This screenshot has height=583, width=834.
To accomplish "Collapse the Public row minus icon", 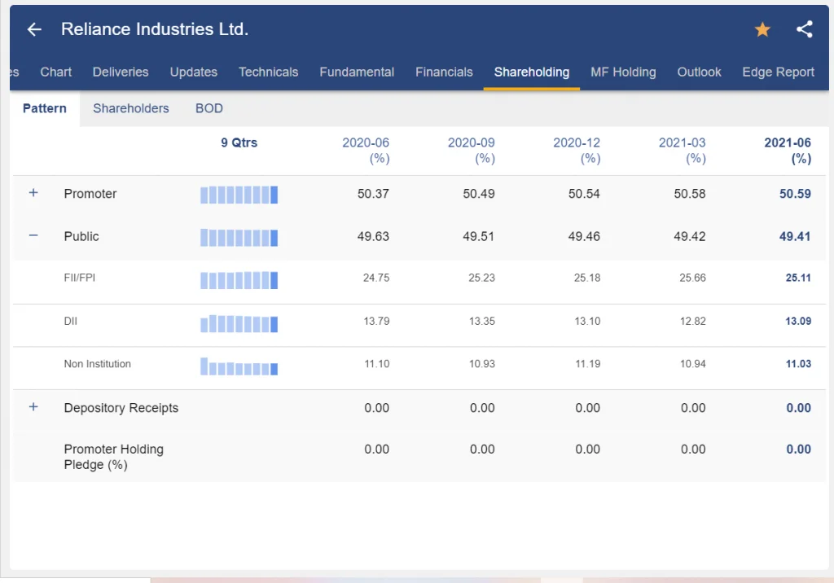I will [33, 235].
